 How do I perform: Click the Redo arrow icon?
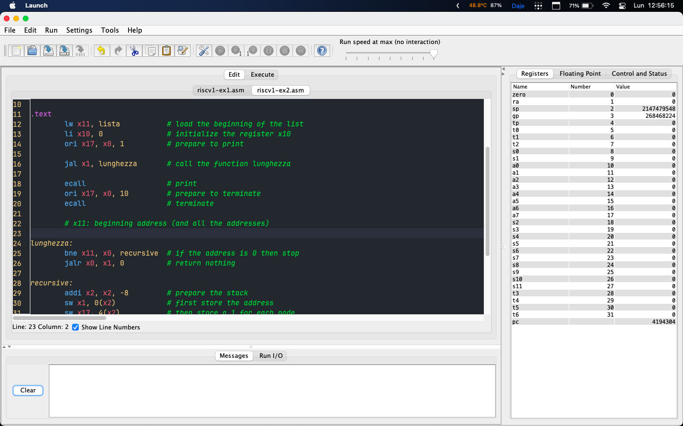(x=118, y=51)
